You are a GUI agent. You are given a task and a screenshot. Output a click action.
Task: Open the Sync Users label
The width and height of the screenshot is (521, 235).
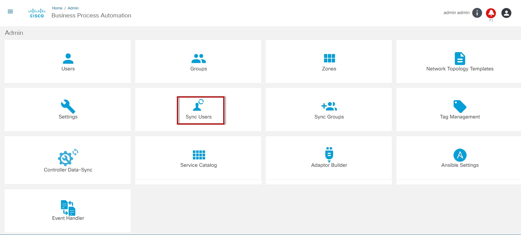(x=199, y=117)
